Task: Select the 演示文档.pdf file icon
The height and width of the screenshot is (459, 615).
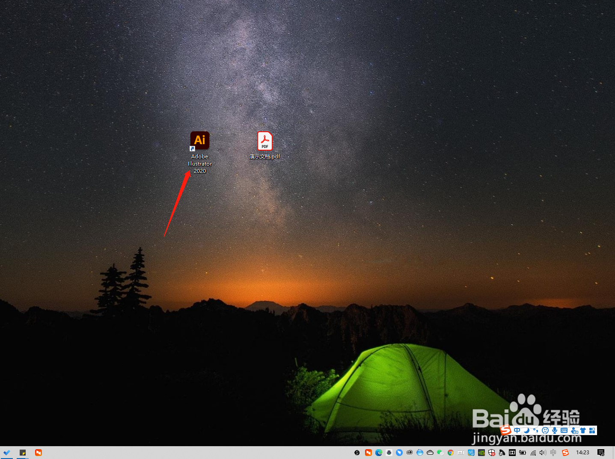Action: click(x=265, y=145)
